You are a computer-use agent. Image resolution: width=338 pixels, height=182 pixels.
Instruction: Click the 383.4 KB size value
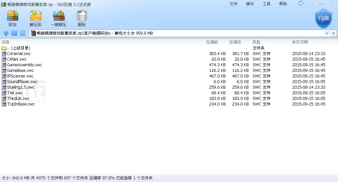(x=217, y=54)
